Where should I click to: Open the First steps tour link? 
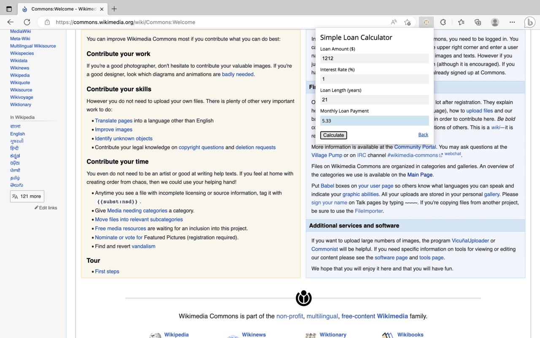(x=107, y=272)
